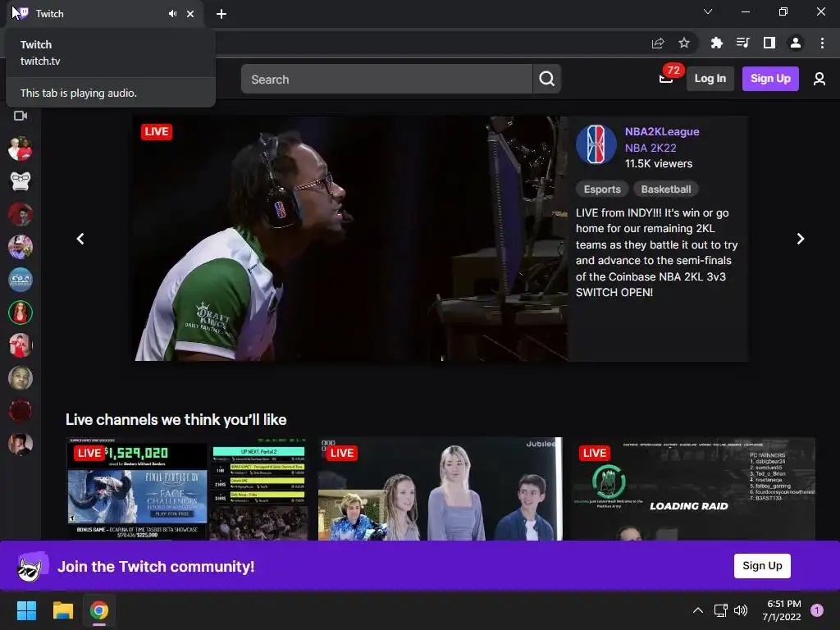Open the gorilla-face channel avatar in sidebar
Screen dimensions: 840x630
(x=21, y=181)
